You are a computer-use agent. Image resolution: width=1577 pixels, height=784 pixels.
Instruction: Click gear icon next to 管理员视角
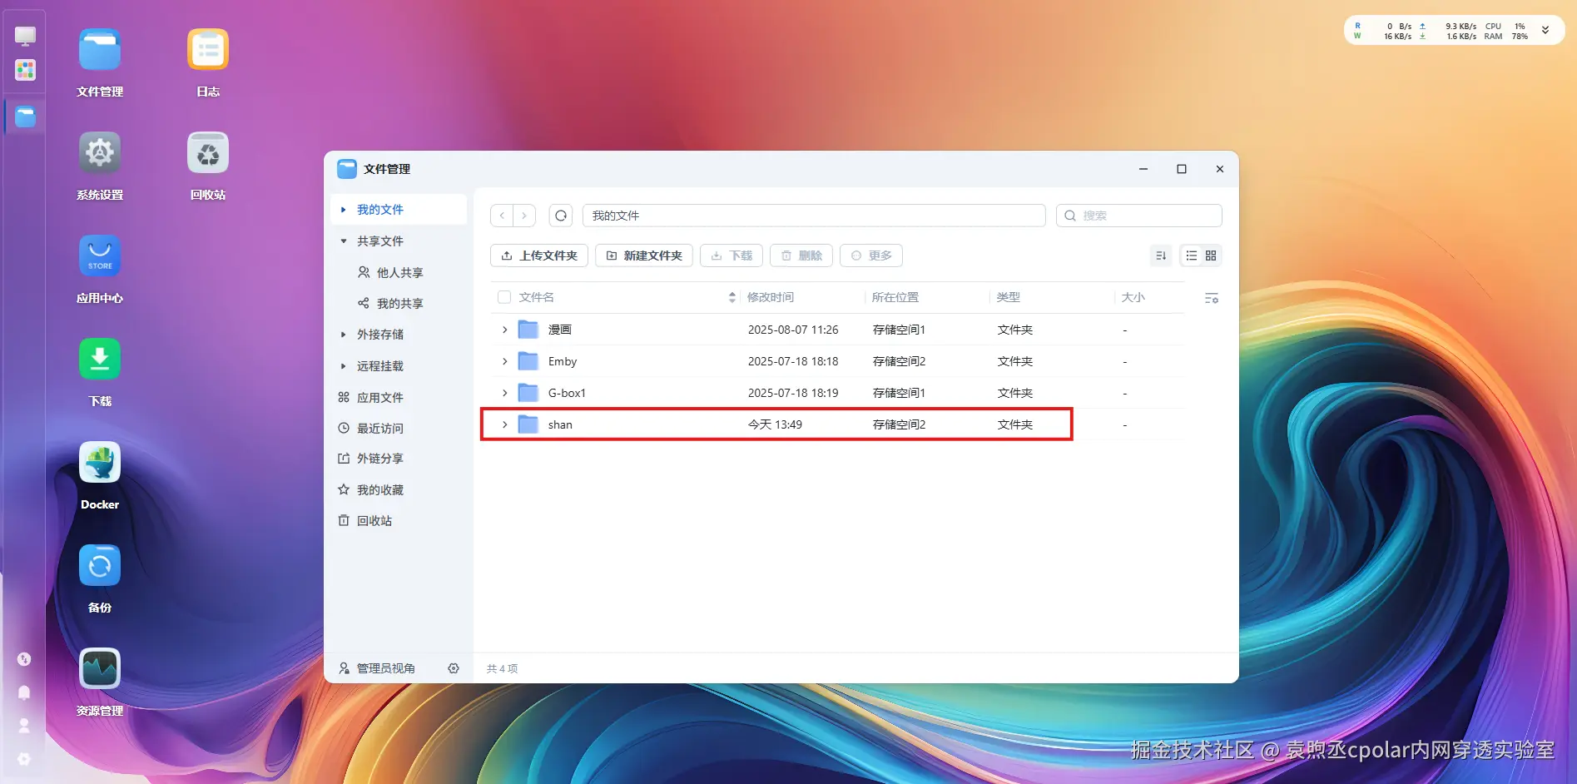point(454,668)
